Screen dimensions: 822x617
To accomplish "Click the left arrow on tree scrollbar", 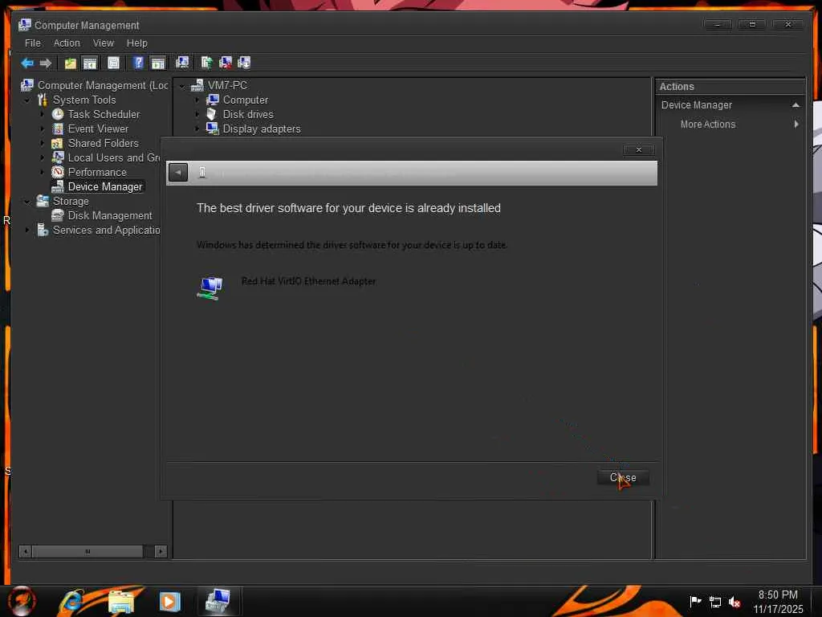I will (25, 551).
